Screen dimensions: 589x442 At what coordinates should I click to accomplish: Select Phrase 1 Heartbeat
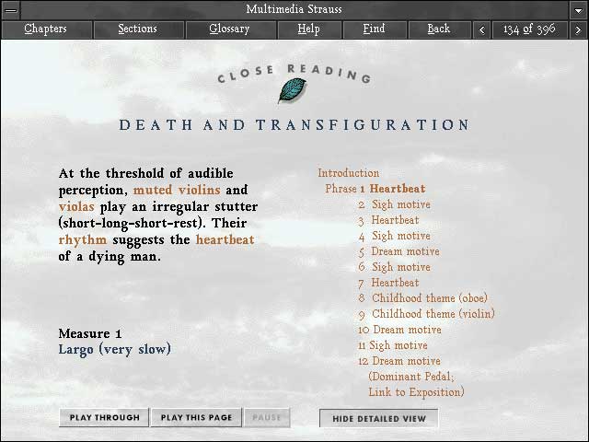[x=375, y=189]
